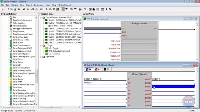The width and height of the screenshot is (200, 112).
Task: Expand the Slot-04 COM1 node
Action: [x=44, y=29]
